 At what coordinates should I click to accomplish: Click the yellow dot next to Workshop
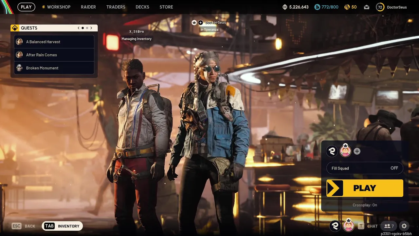pos(44,7)
